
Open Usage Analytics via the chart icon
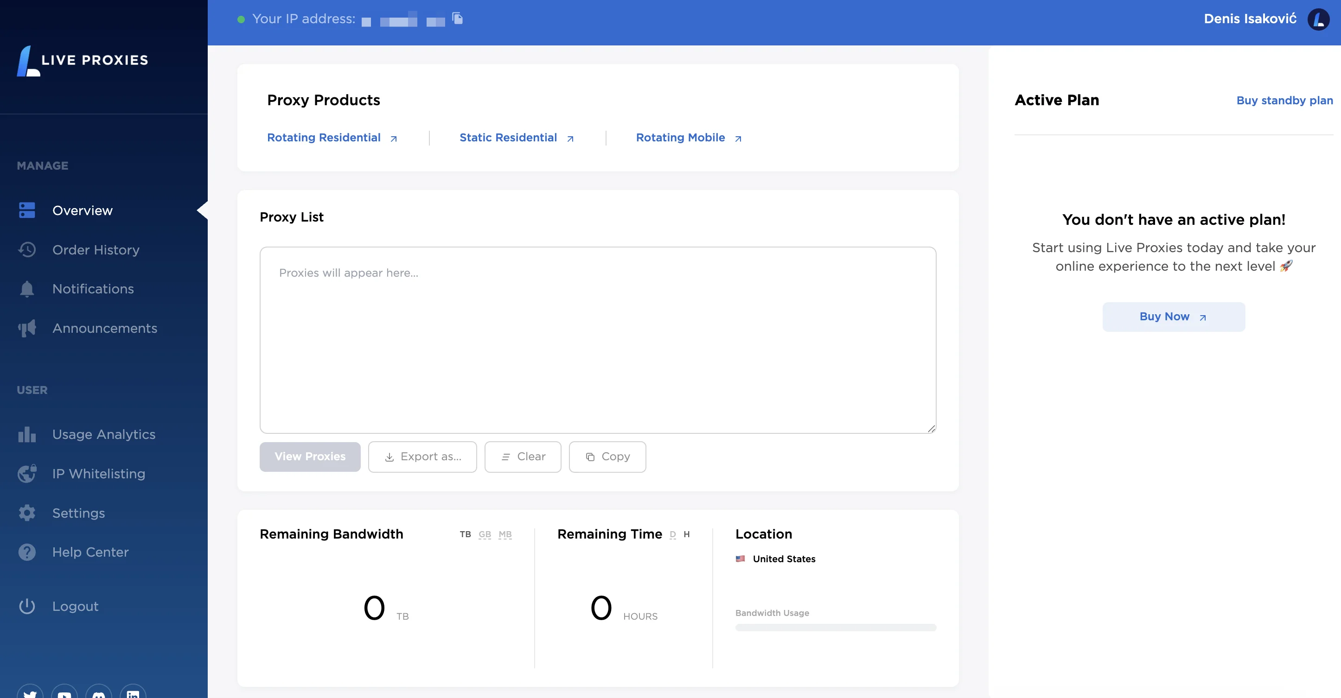pos(26,435)
